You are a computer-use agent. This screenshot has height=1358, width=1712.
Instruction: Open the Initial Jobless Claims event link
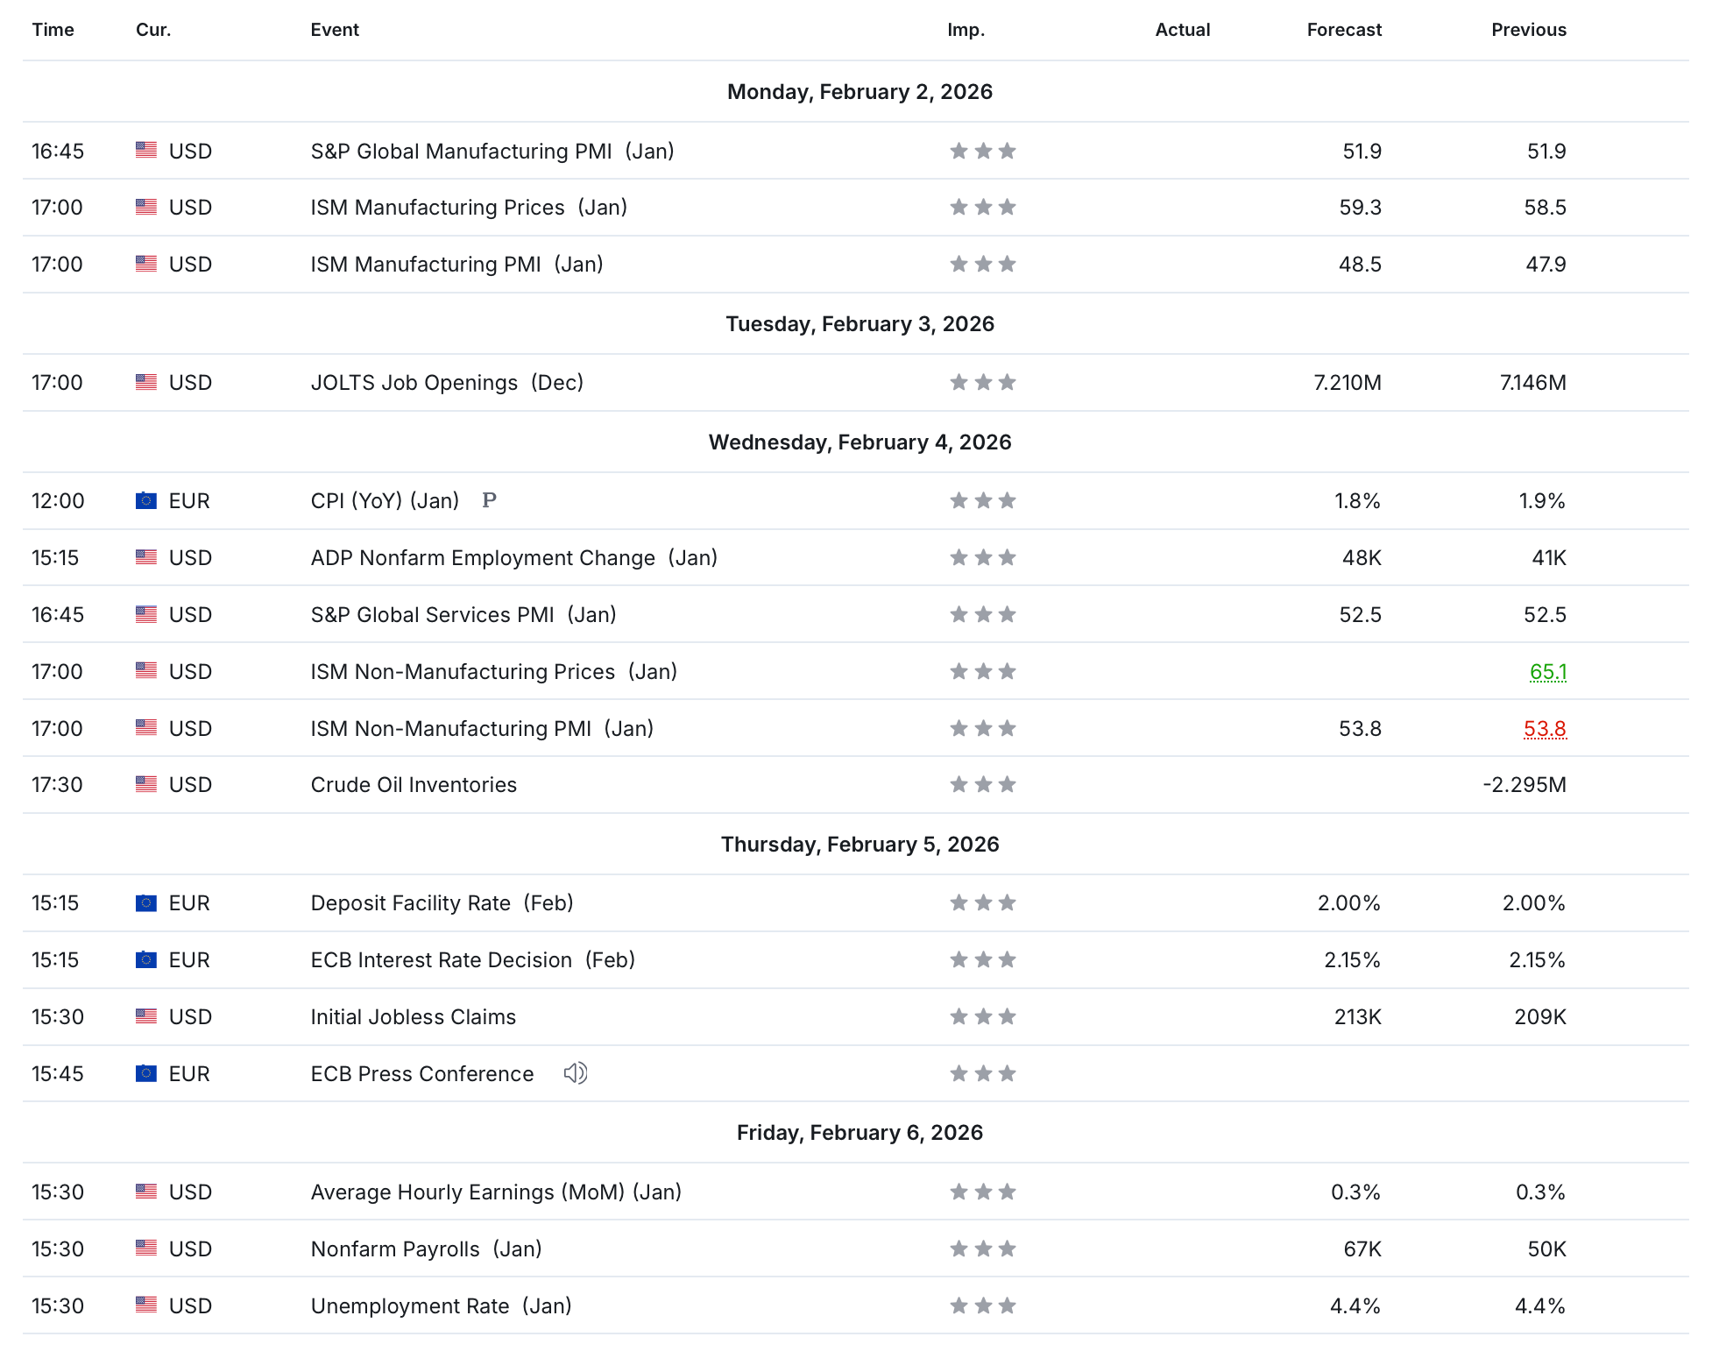click(413, 1016)
